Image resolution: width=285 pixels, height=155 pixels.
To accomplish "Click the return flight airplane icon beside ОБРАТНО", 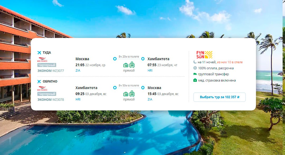I will pyautogui.click(x=39, y=81).
